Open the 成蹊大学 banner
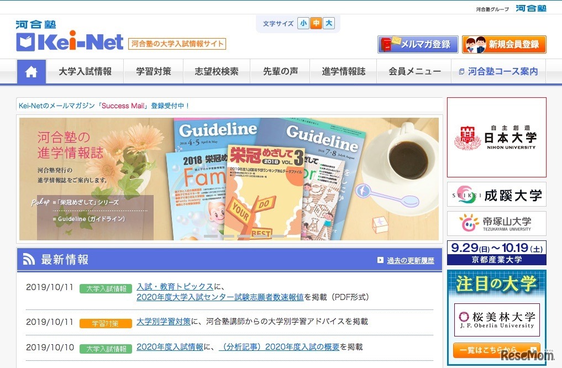 tap(496, 194)
